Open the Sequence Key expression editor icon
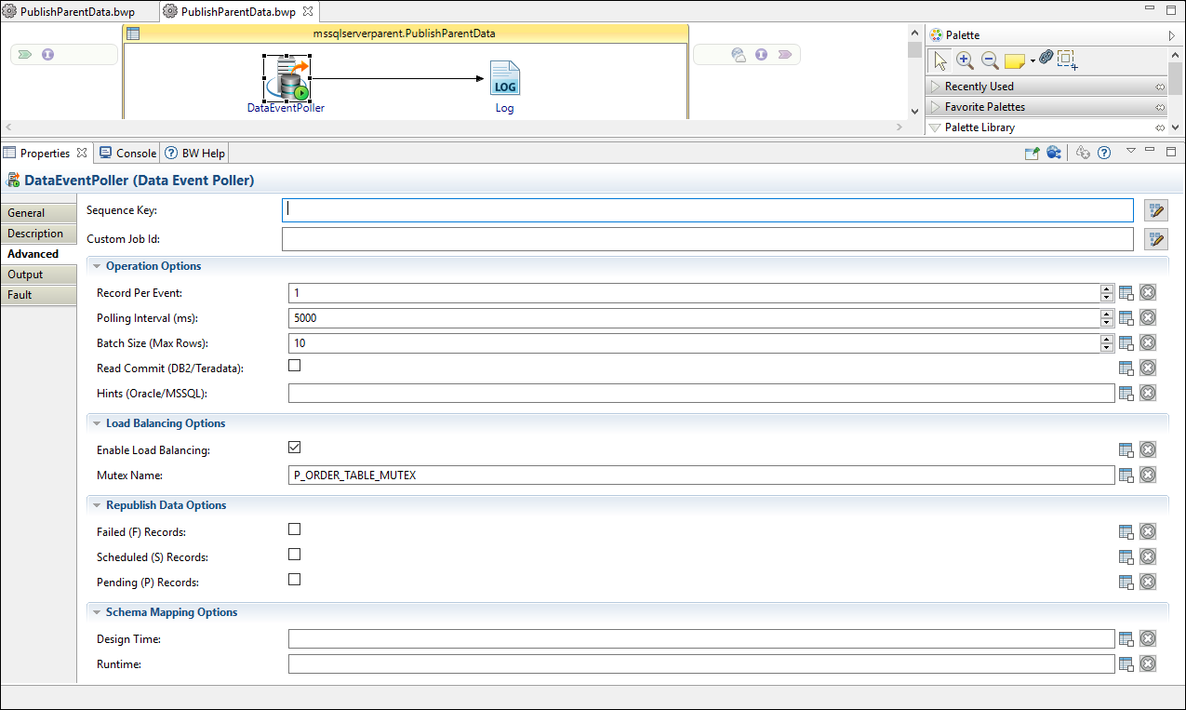 1156,211
